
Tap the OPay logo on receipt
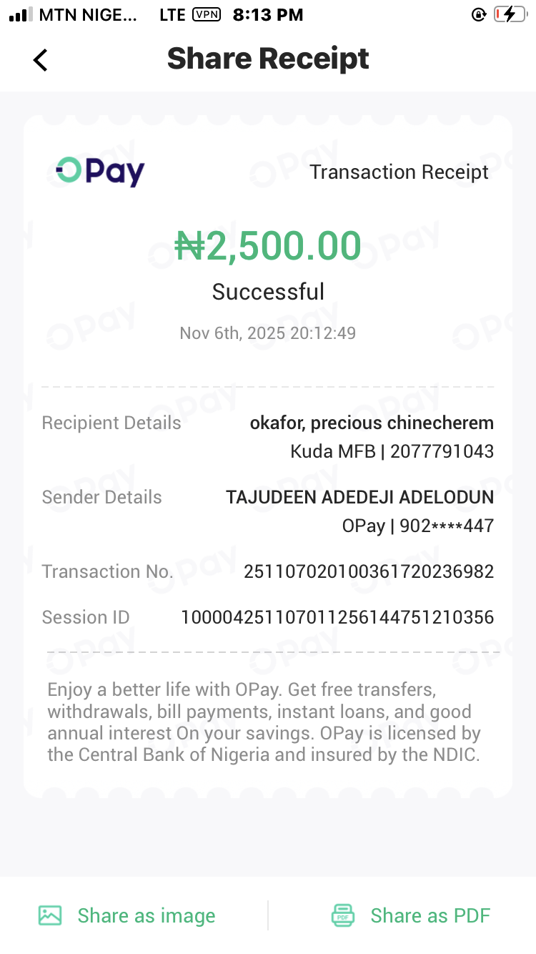[101, 172]
